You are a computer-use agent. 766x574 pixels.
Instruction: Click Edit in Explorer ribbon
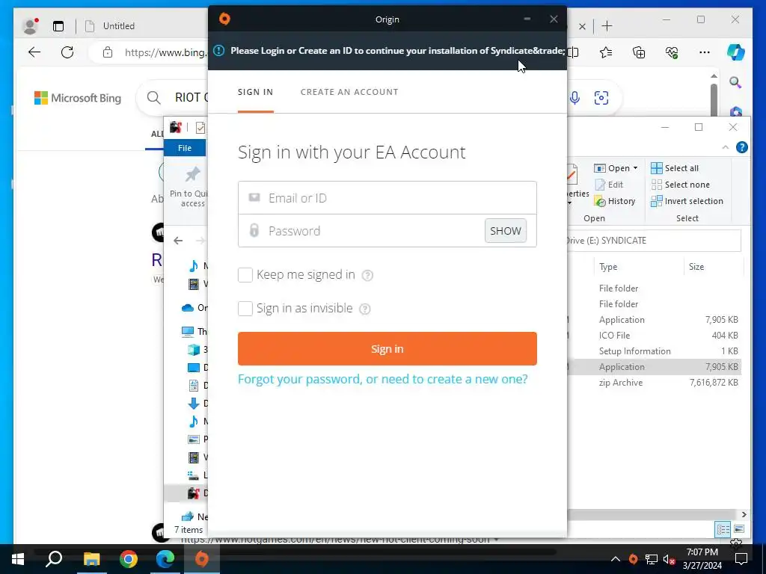609,185
